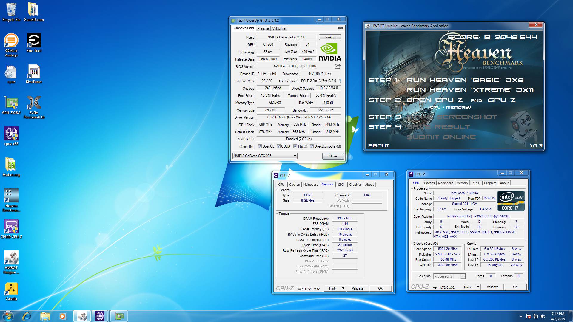Click the Lookup button in GPU-Z
Image resolution: width=573 pixels, height=322 pixels.
[330, 37]
